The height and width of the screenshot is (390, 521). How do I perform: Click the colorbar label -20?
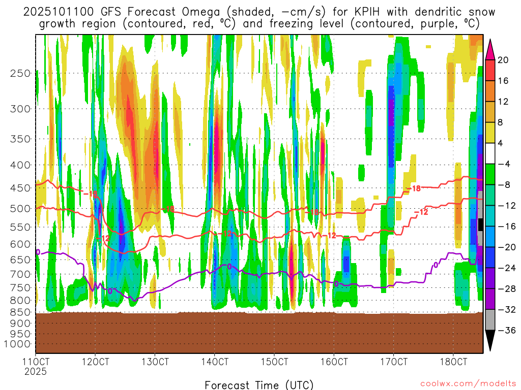click(507, 247)
